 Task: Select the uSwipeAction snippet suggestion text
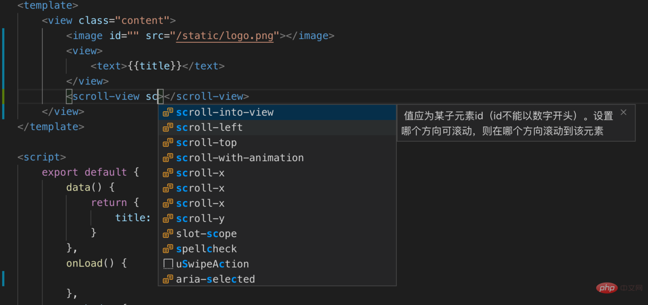(212, 264)
